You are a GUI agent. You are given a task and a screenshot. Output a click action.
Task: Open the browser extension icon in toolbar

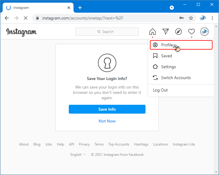tap(203, 18)
